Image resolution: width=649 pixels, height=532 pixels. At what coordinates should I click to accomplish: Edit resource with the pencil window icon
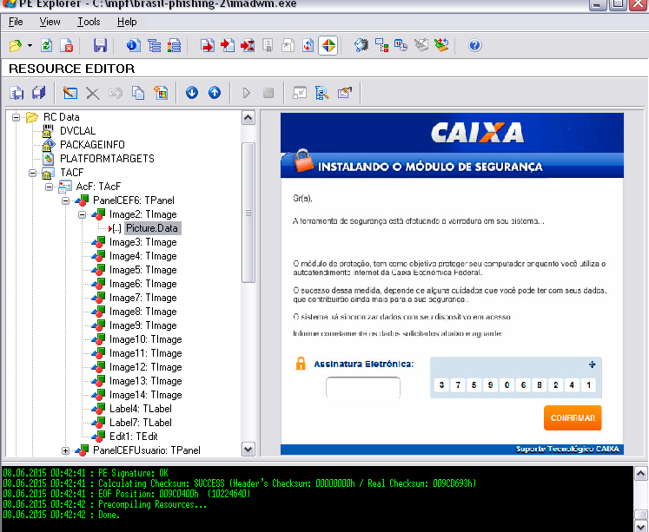pyautogui.click(x=70, y=93)
